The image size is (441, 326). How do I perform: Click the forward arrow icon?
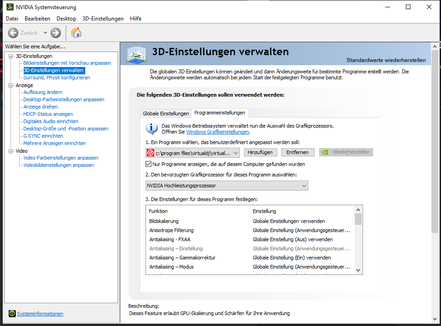click(56, 33)
